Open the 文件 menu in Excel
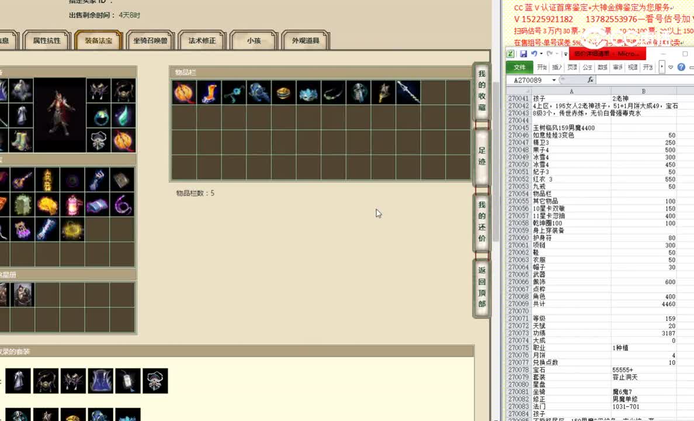 click(x=519, y=67)
